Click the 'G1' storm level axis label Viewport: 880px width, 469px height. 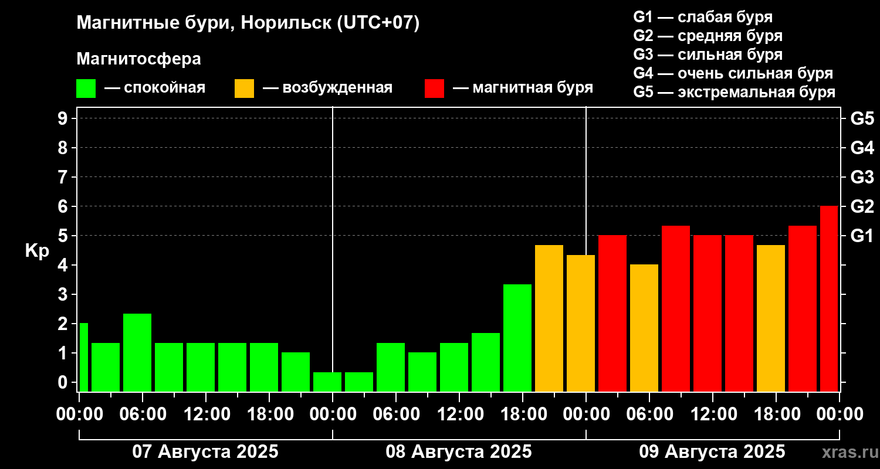point(862,236)
